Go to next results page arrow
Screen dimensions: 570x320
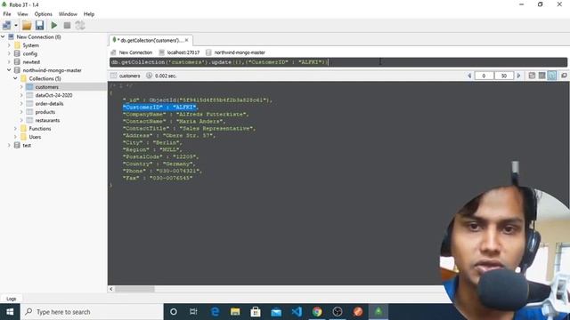coord(518,76)
